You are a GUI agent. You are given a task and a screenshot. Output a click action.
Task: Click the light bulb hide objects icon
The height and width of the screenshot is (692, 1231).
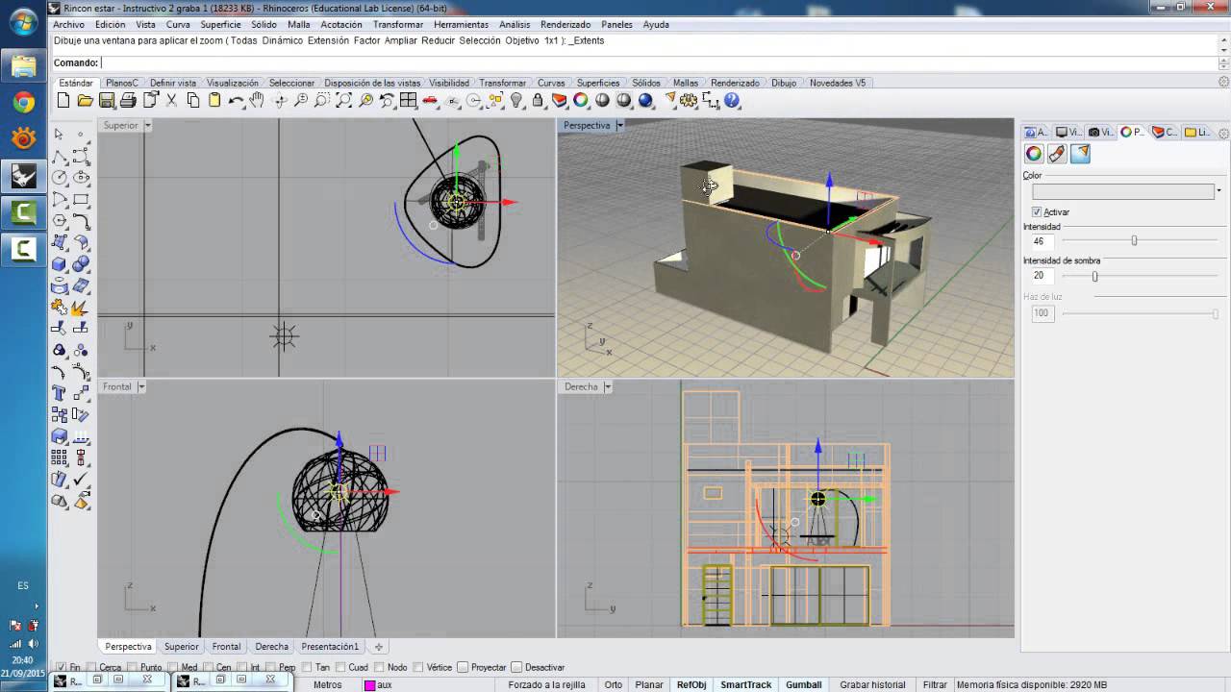click(x=516, y=101)
